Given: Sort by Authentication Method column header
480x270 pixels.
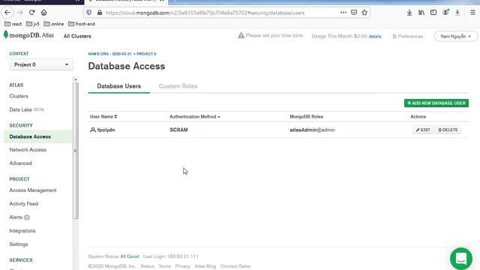Looking at the screenshot, I should point(195,117).
